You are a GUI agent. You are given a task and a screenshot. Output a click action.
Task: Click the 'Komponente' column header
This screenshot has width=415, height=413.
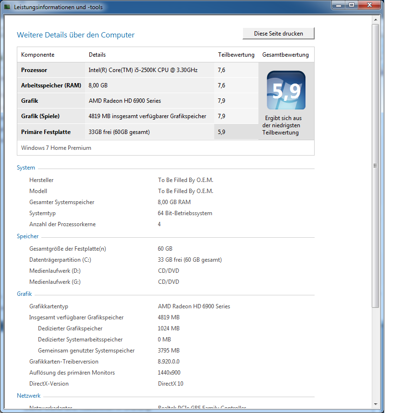[x=38, y=55]
